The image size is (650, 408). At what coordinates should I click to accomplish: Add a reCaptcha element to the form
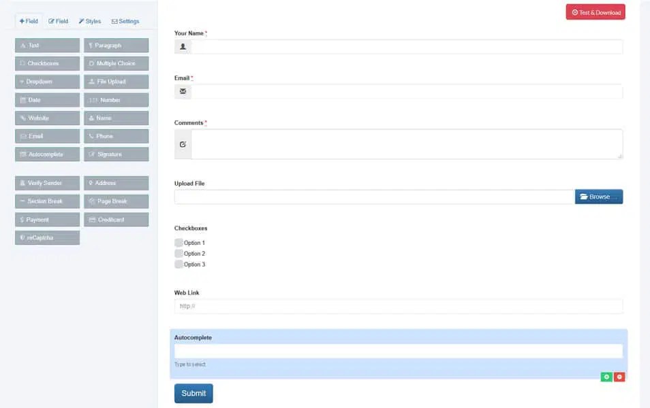click(46, 237)
